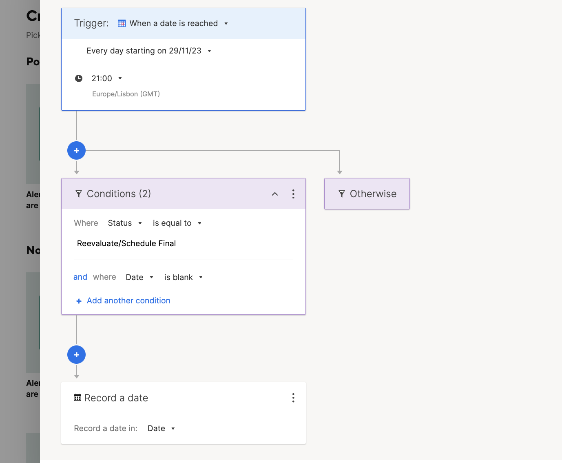This screenshot has height=463, width=562.
Task: Click the 'Conditions (2)' header title
Action: [x=119, y=194]
